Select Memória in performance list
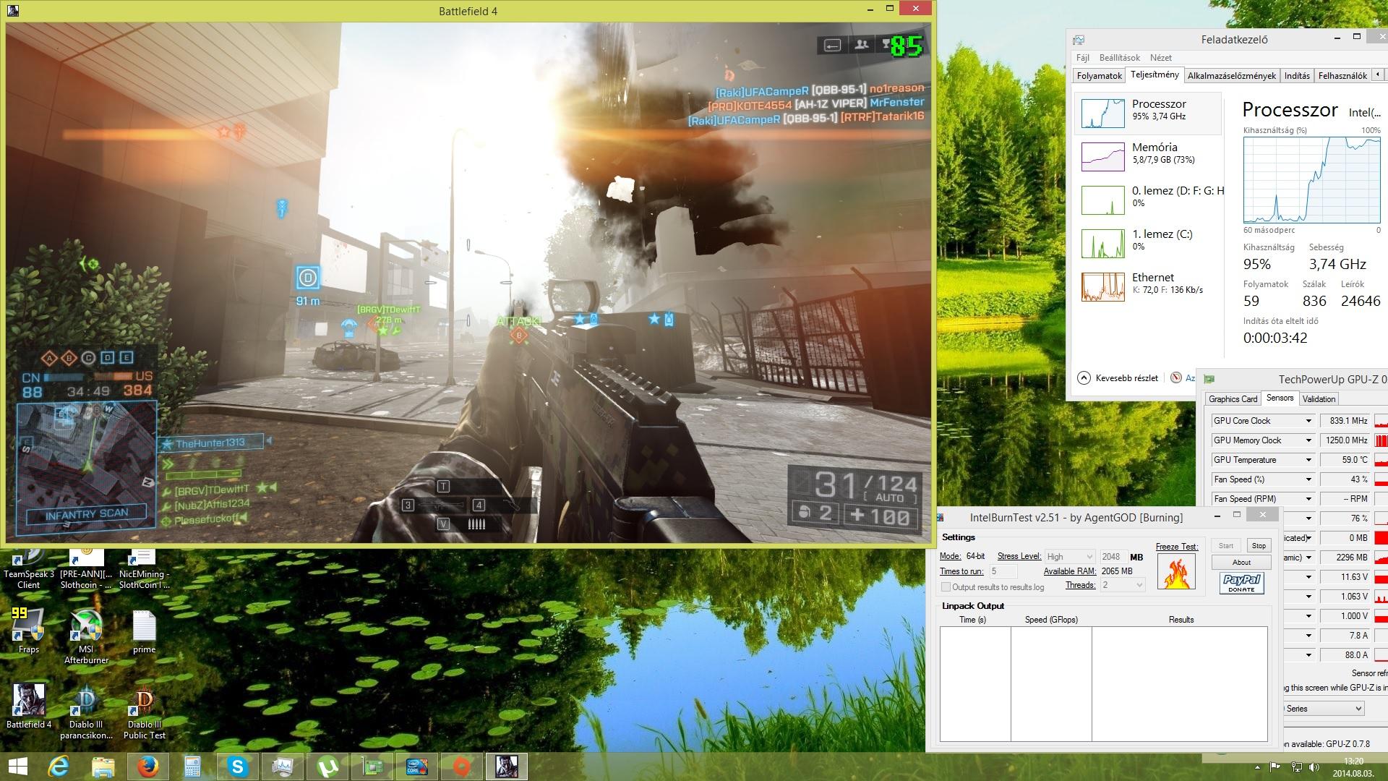This screenshot has height=781, width=1388. point(1148,156)
